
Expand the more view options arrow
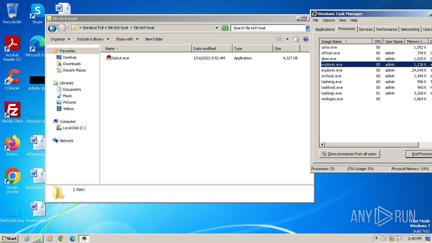point(287,39)
